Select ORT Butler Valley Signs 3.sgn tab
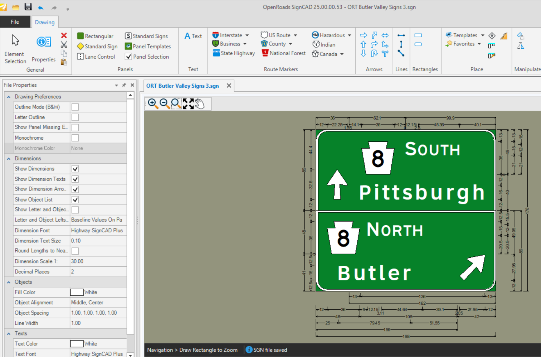The height and width of the screenshot is (357, 541). point(182,86)
